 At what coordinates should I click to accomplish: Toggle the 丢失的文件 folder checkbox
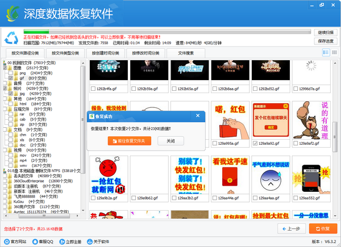coord(5,176)
